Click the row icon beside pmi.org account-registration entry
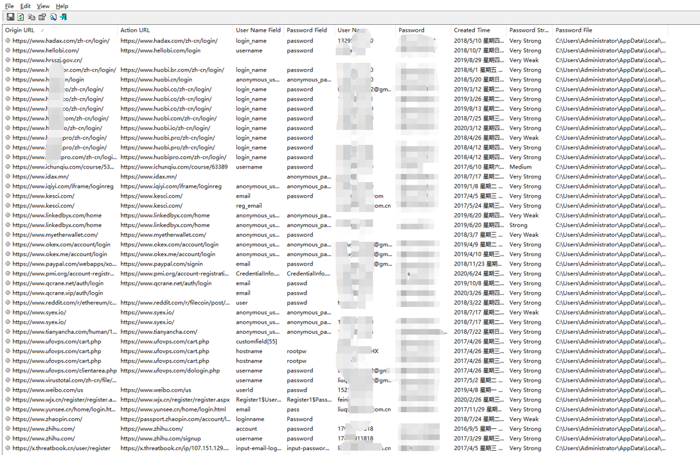Image resolution: width=700 pixels, height=455 pixels. (7, 273)
